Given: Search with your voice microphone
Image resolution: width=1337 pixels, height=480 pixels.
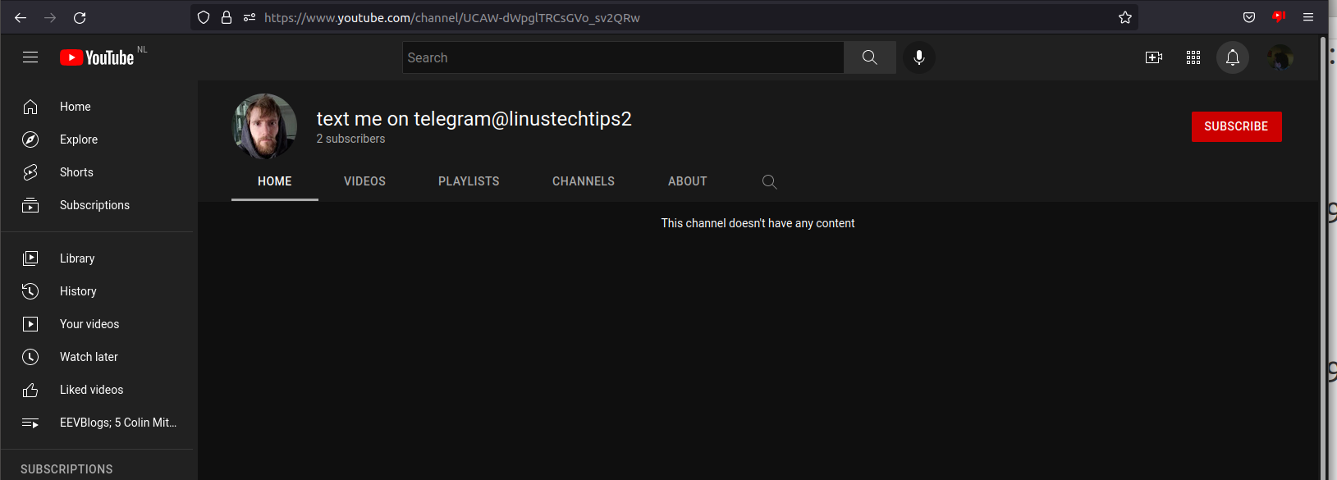Looking at the screenshot, I should [919, 57].
